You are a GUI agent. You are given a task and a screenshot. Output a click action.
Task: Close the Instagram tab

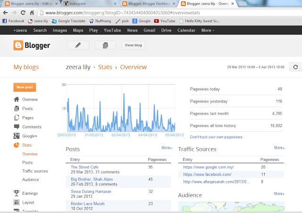point(115,4)
